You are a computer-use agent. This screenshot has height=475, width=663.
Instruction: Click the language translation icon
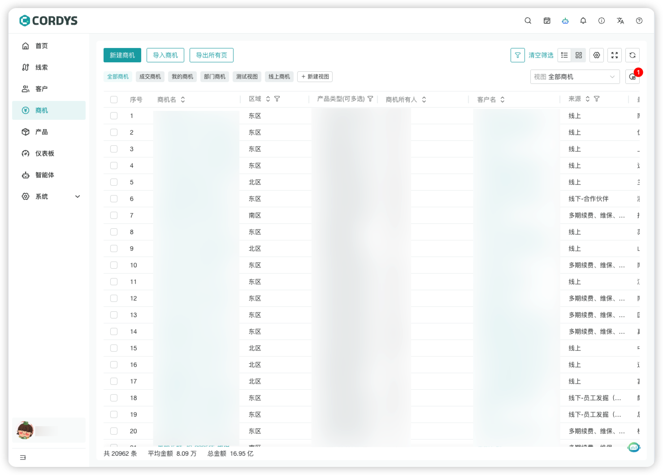pos(620,21)
